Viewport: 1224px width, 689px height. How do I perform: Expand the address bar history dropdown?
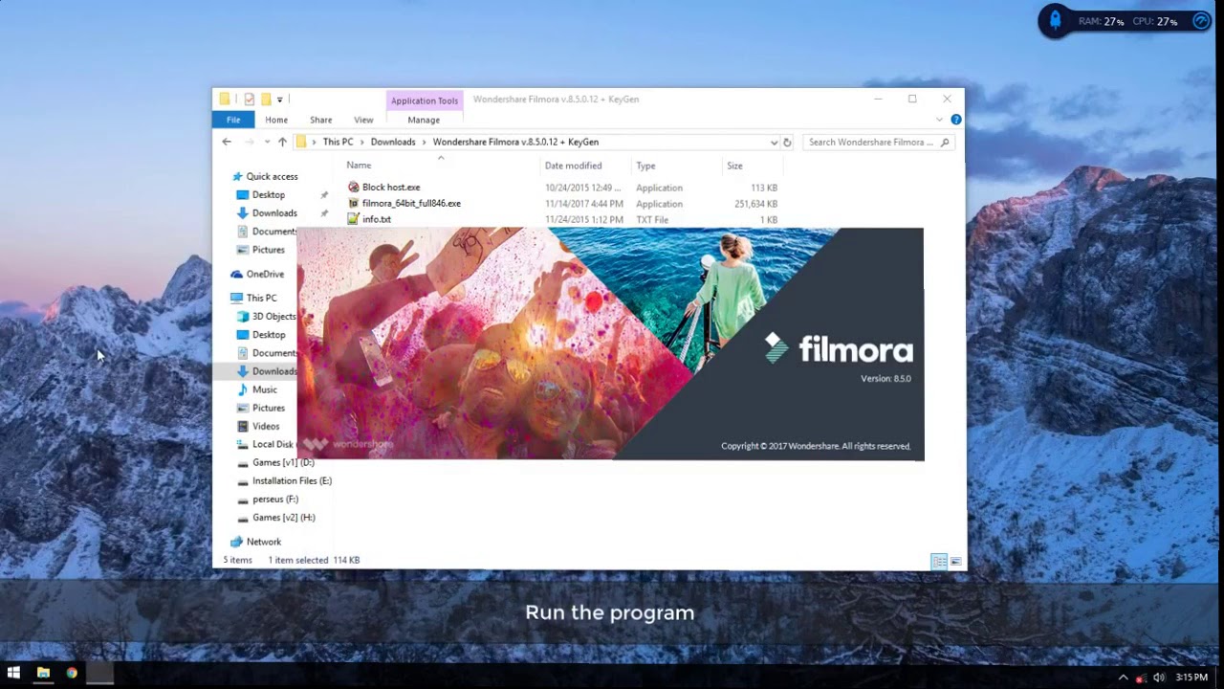(x=774, y=143)
